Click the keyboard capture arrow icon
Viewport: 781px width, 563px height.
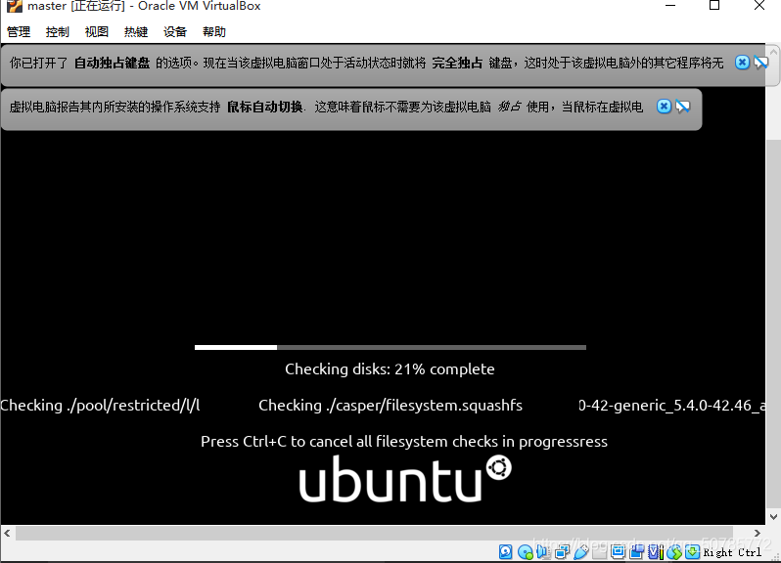(692, 551)
